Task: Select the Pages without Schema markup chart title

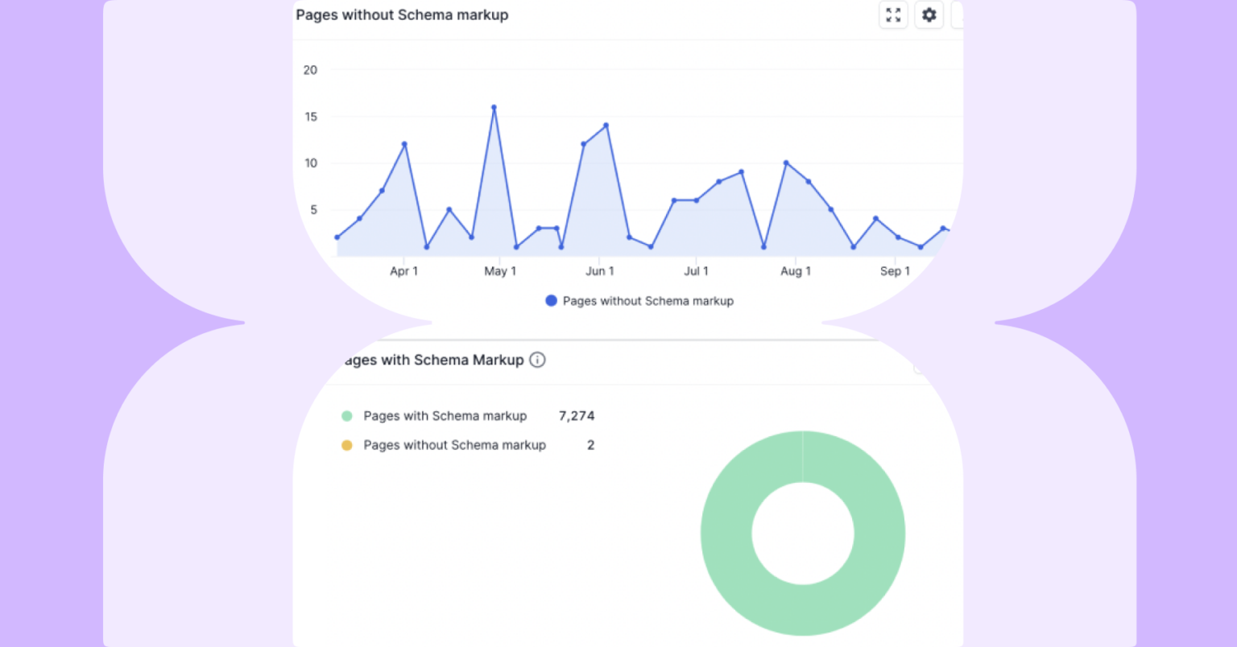Action: pos(402,14)
